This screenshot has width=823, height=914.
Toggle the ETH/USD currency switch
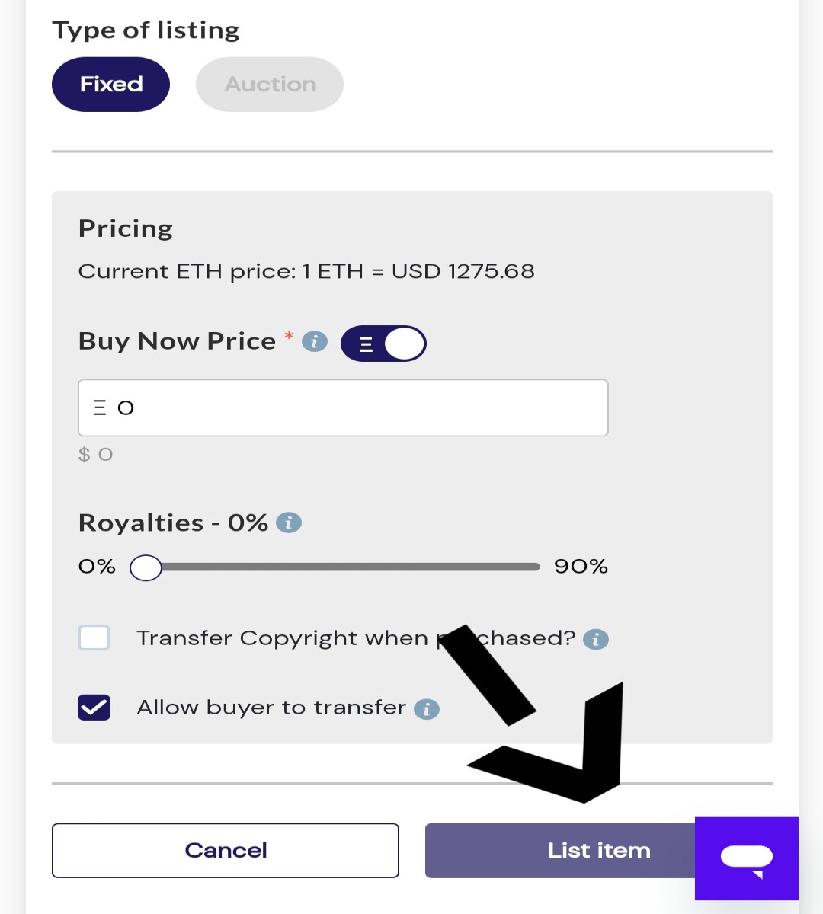coord(383,344)
